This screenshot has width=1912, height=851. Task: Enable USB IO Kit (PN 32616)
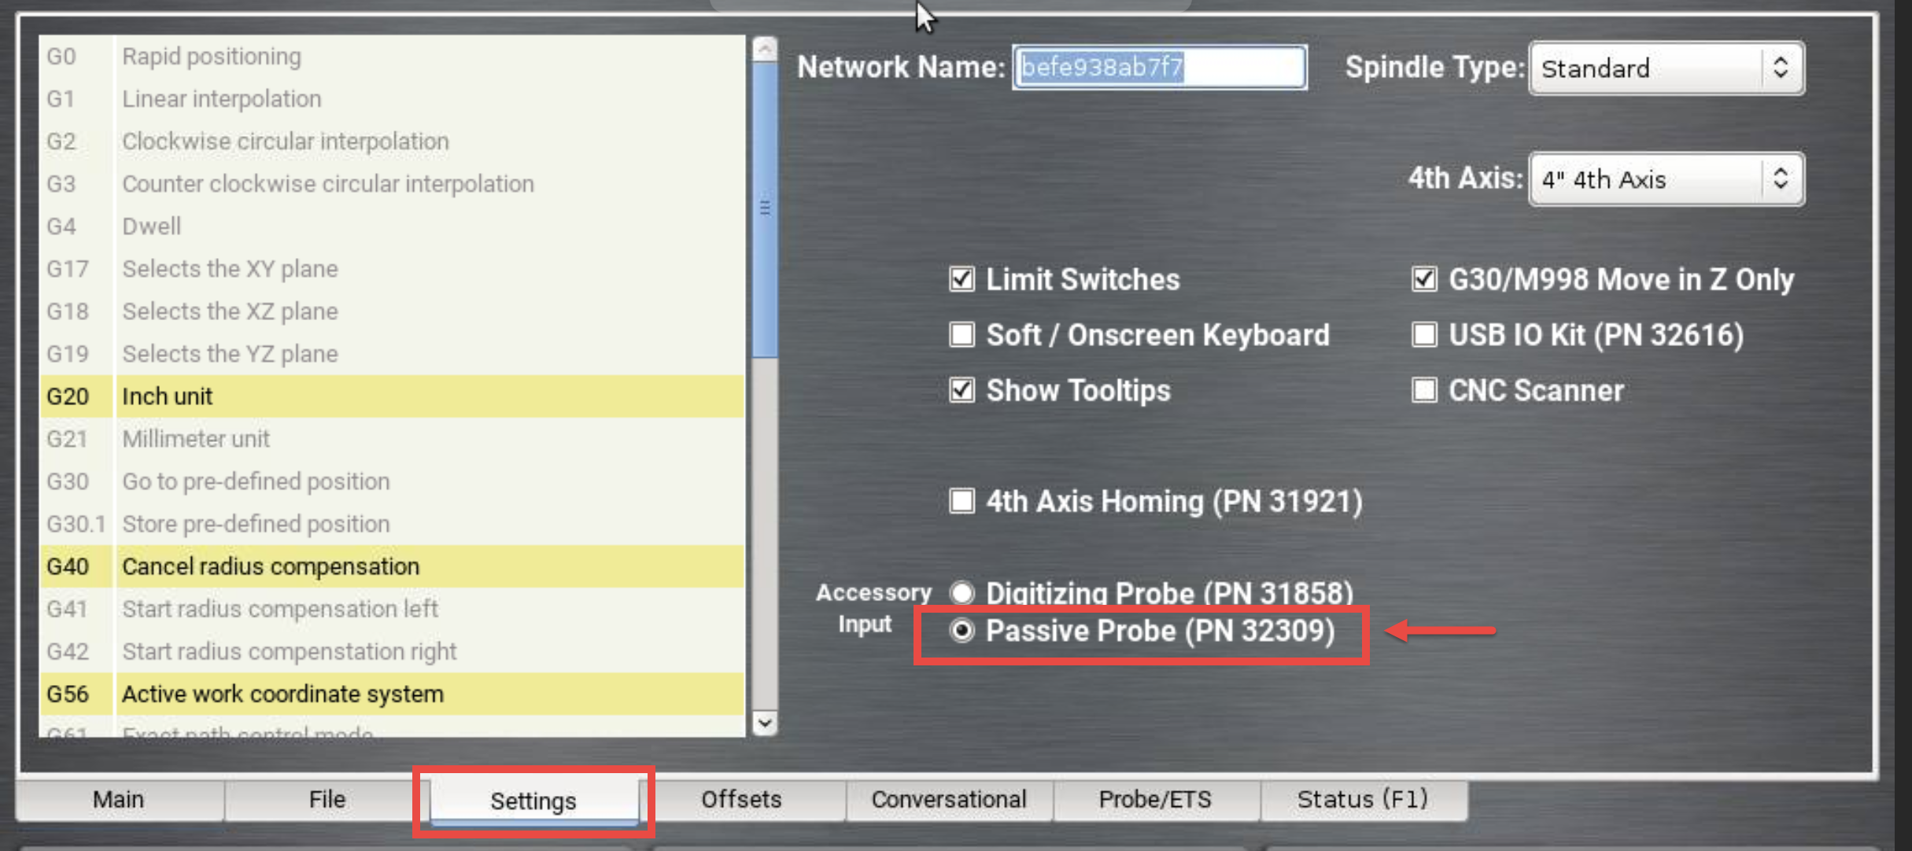click(x=1423, y=335)
